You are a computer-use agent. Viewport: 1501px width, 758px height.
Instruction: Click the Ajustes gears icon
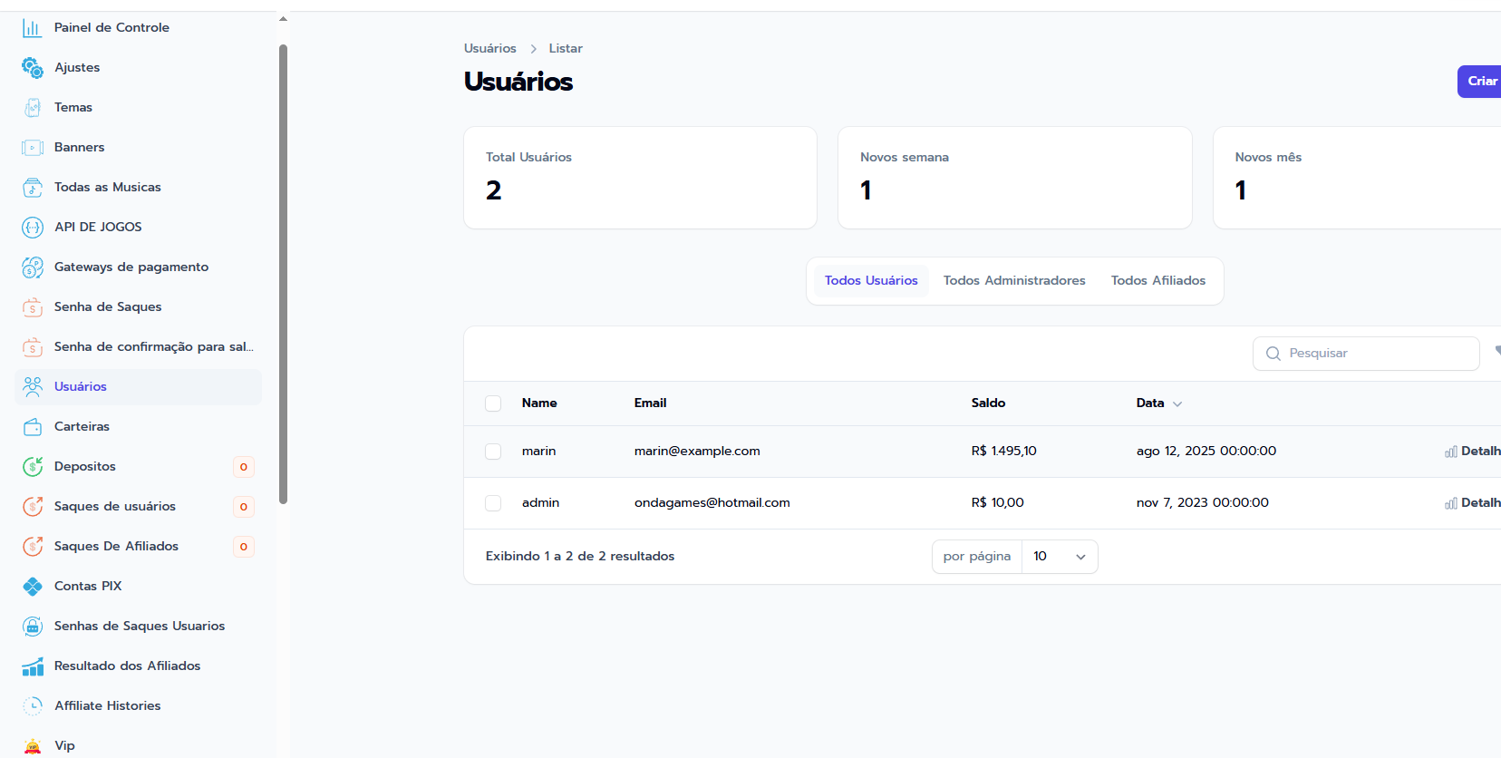tap(33, 68)
